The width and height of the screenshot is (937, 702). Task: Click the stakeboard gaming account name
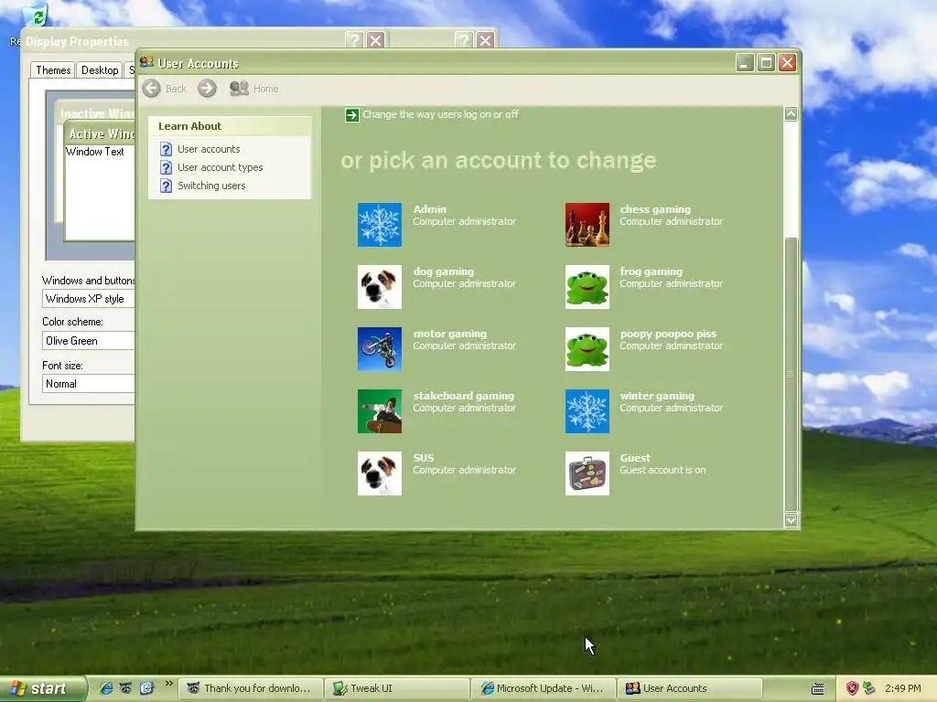pyautogui.click(x=464, y=396)
